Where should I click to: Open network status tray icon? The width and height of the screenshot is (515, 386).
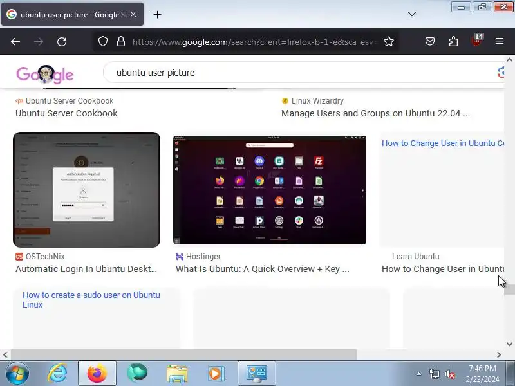coord(434,374)
